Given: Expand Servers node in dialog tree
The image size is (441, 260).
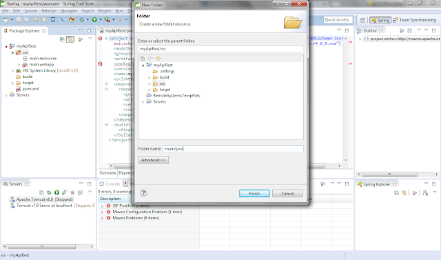Looking at the screenshot, I should (143, 102).
